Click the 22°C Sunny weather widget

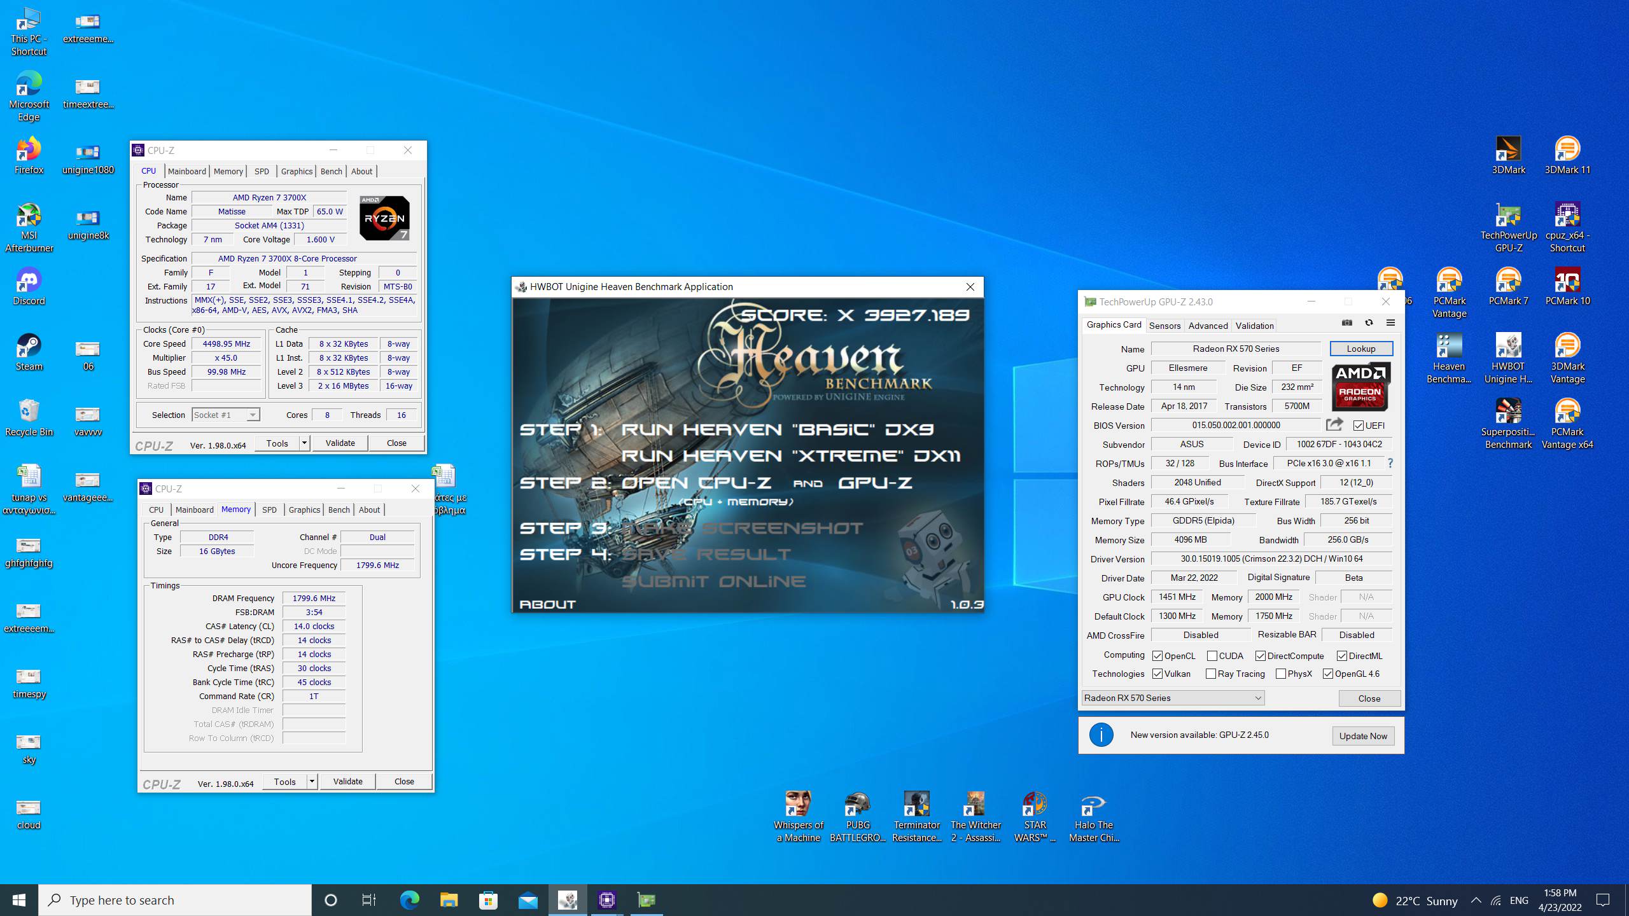point(1415,900)
